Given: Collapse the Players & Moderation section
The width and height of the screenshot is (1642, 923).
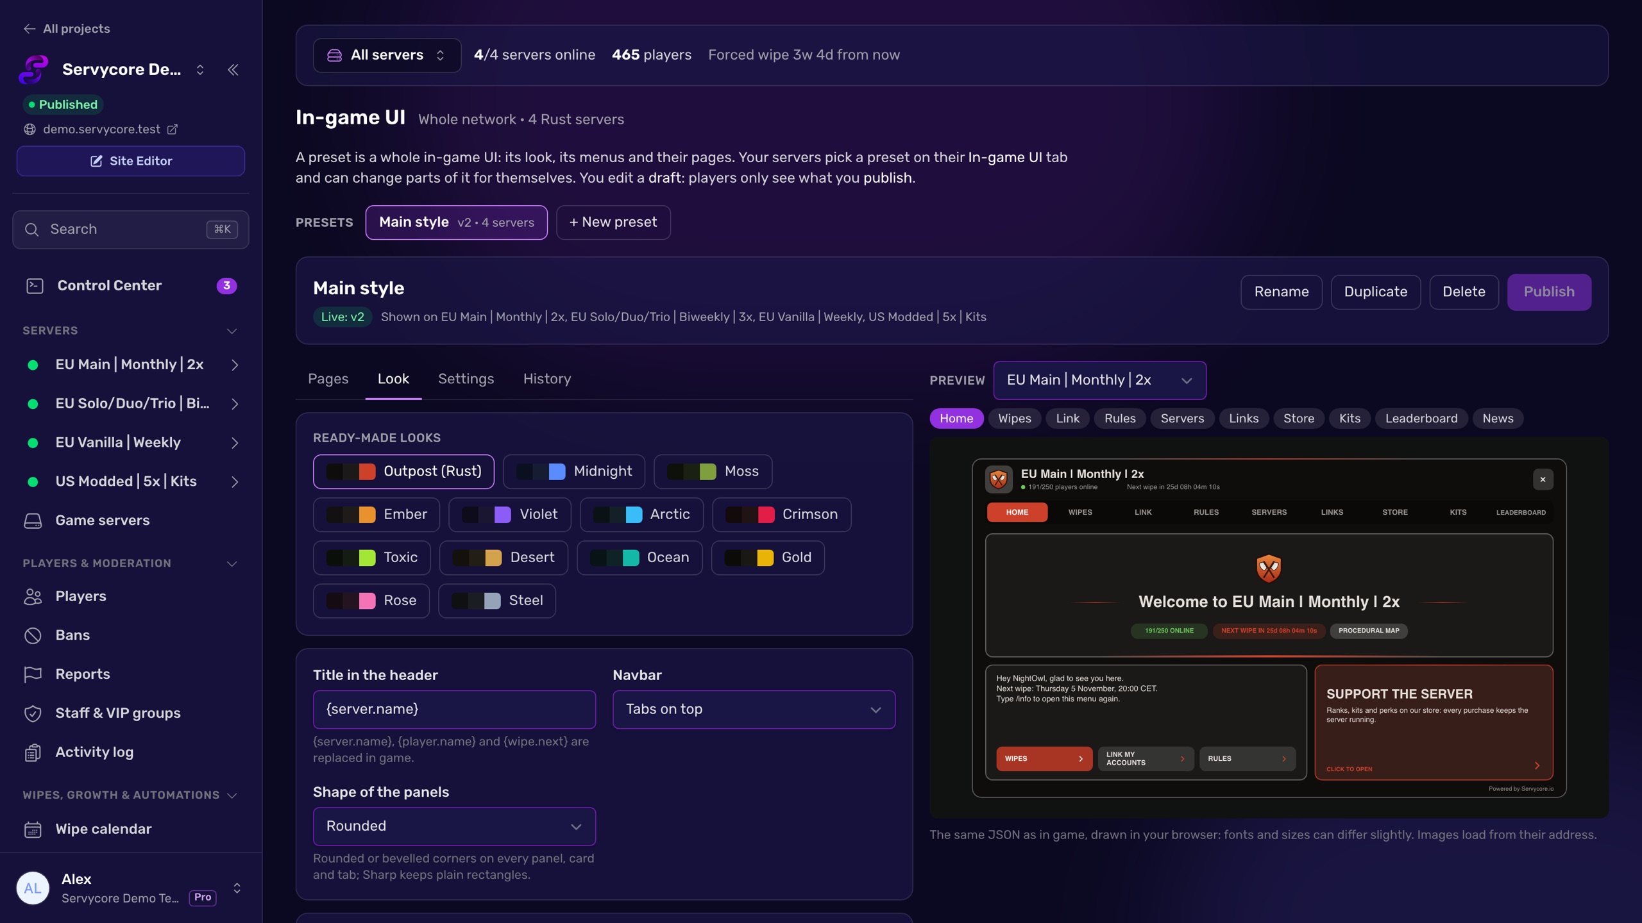Looking at the screenshot, I should click(232, 564).
